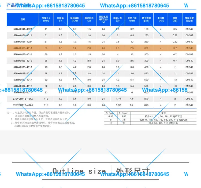Select model cell 57BYGH112-401A

[23, 99]
